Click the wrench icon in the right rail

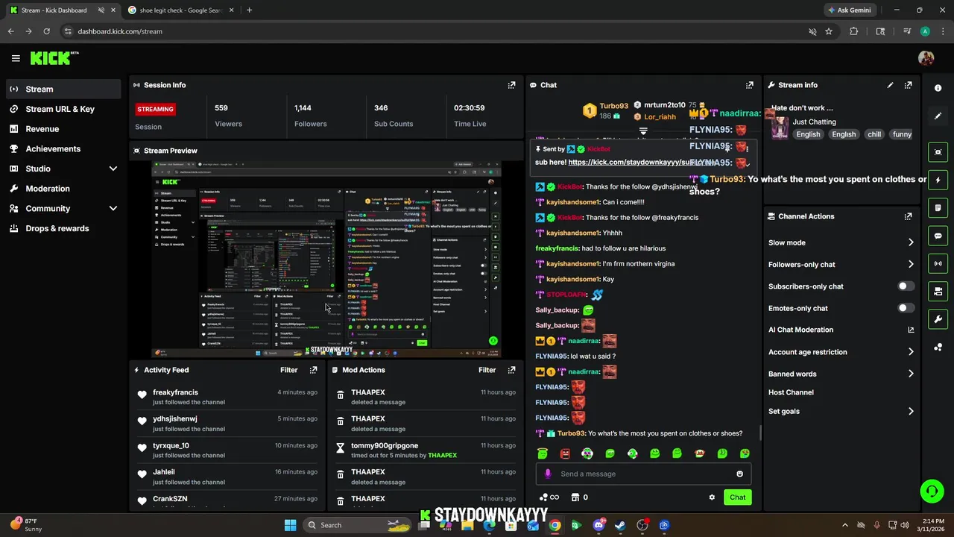coord(938,319)
